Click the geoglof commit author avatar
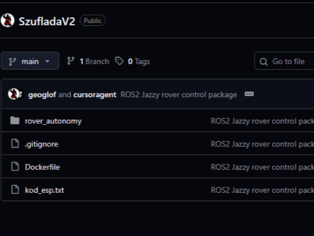 15,94
